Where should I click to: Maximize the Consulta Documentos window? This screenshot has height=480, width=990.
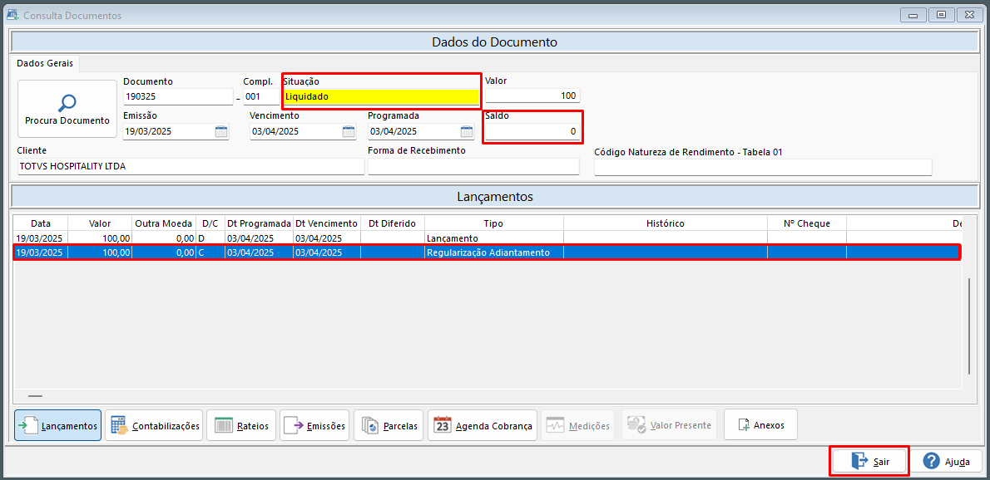(x=942, y=14)
